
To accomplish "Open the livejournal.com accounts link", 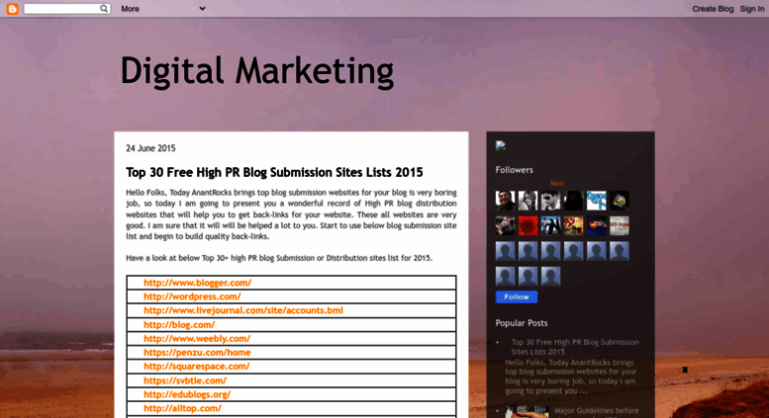I will (x=243, y=310).
